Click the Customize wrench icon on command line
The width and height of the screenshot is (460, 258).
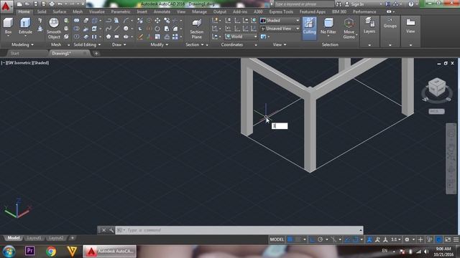111,230
